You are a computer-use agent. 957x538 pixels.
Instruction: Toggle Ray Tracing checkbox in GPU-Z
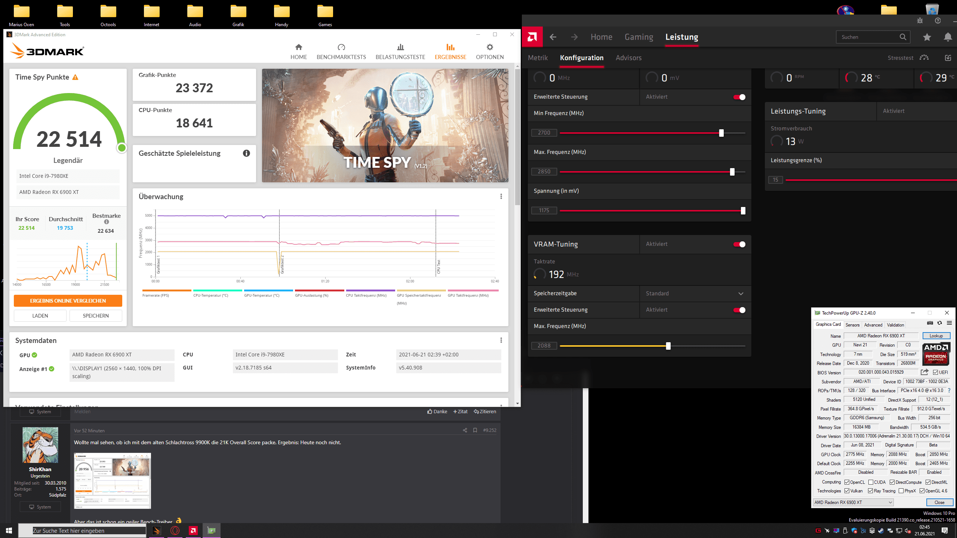point(870,491)
